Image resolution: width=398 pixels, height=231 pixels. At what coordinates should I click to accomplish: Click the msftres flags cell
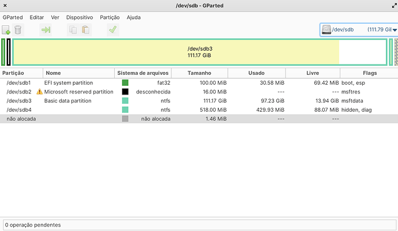[x=351, y=92]
